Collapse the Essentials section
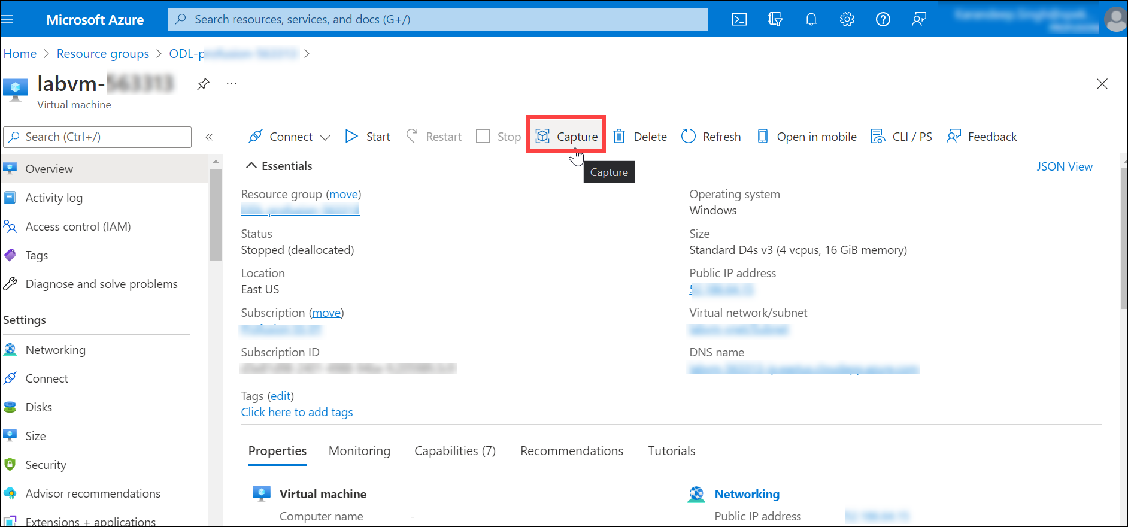The width and height of the screenshot is (1128, 527). 280,166
